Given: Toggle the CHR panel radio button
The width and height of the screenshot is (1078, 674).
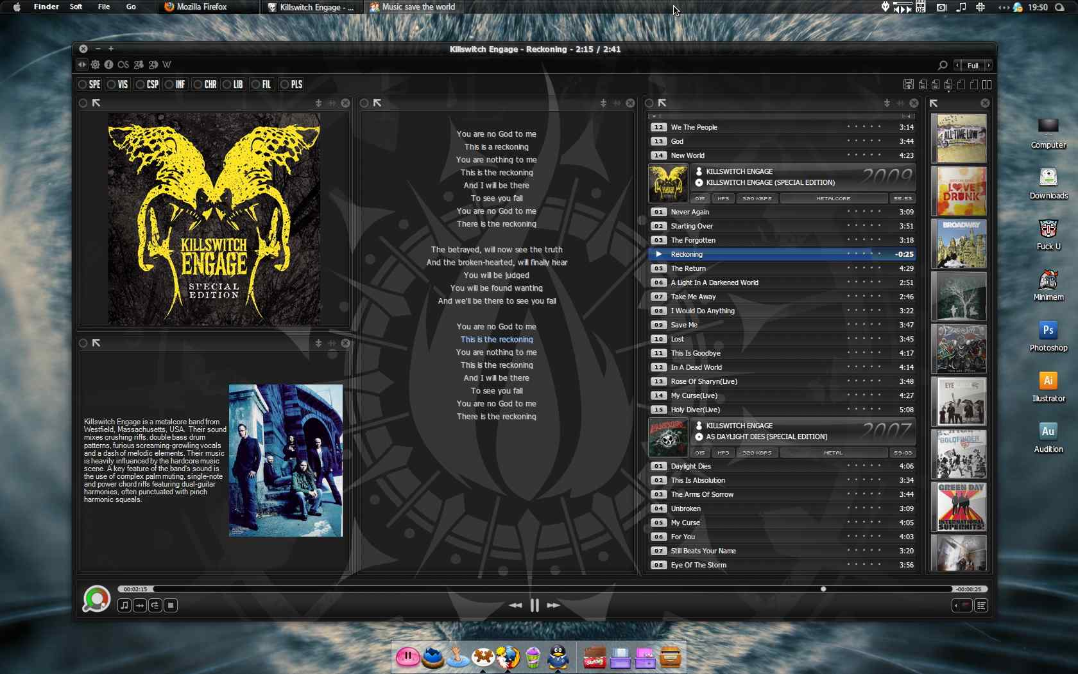Looking at the screenshot, I should [198, 85].
